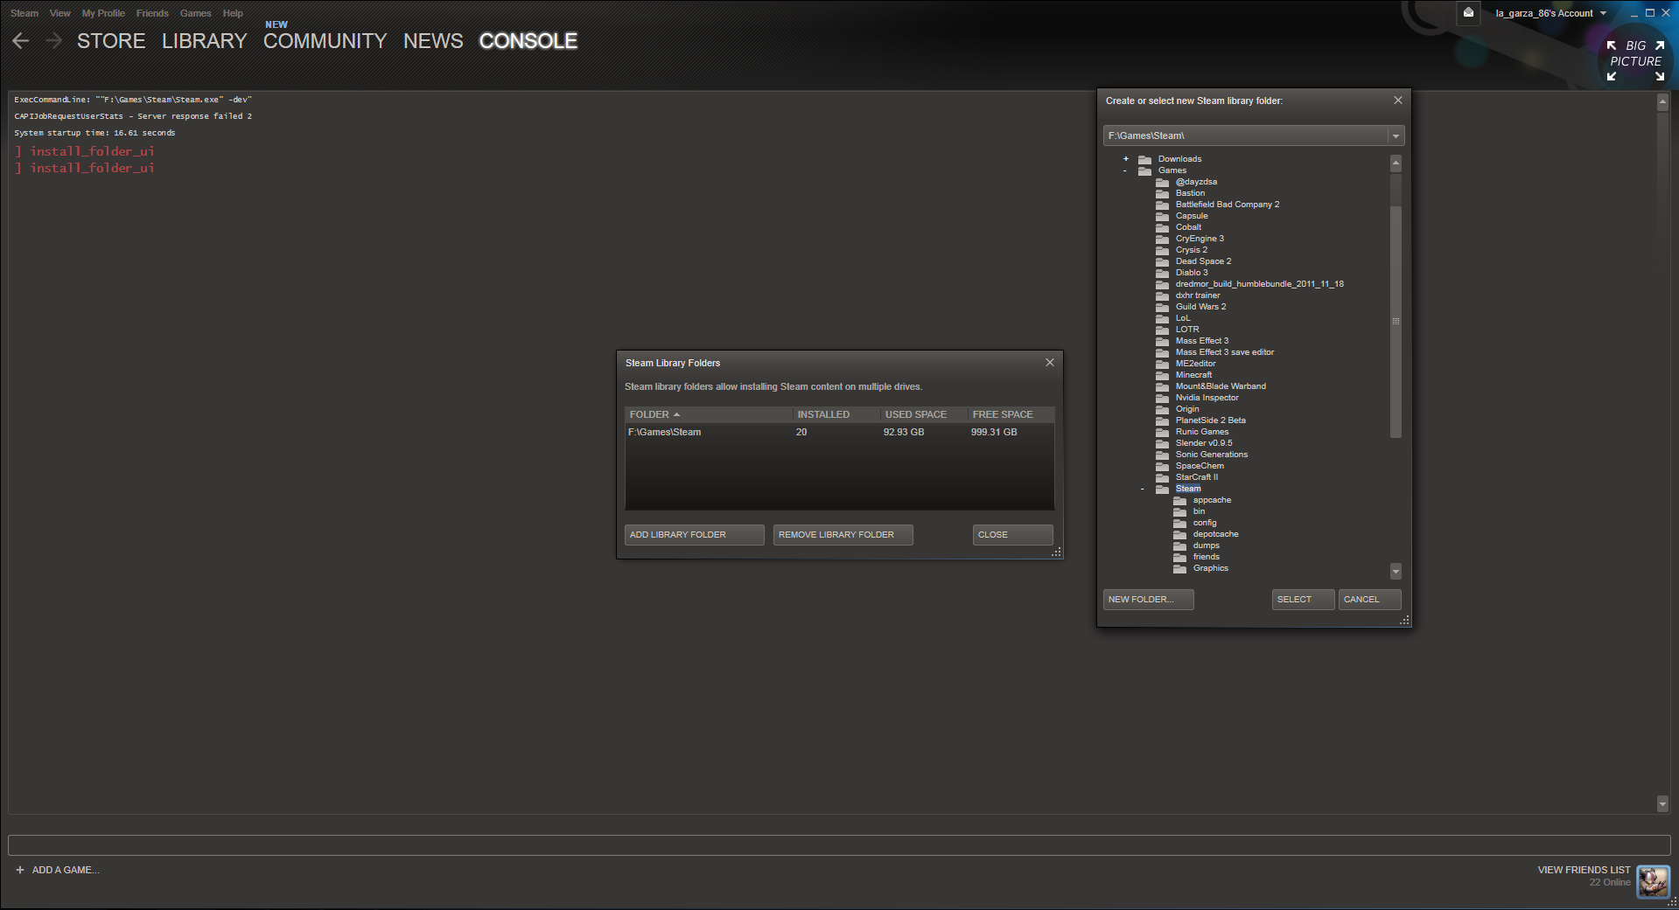Collapse the Steam tree node
This screenshot has width=1679, height=910.
tap(1143, 489)
